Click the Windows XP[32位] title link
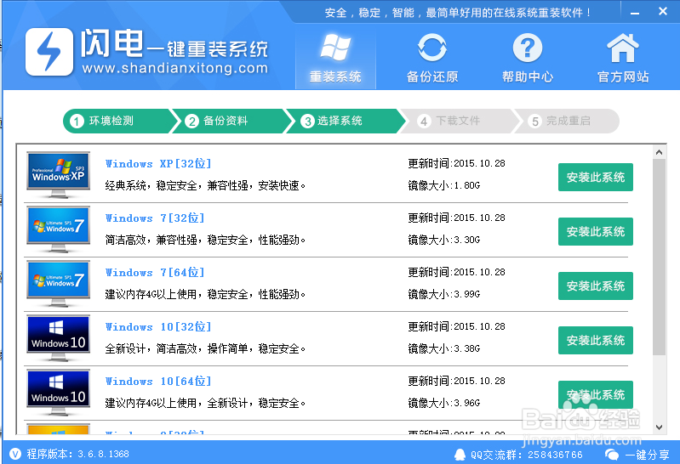The image size is (680, 464). (x=158, y=164)
